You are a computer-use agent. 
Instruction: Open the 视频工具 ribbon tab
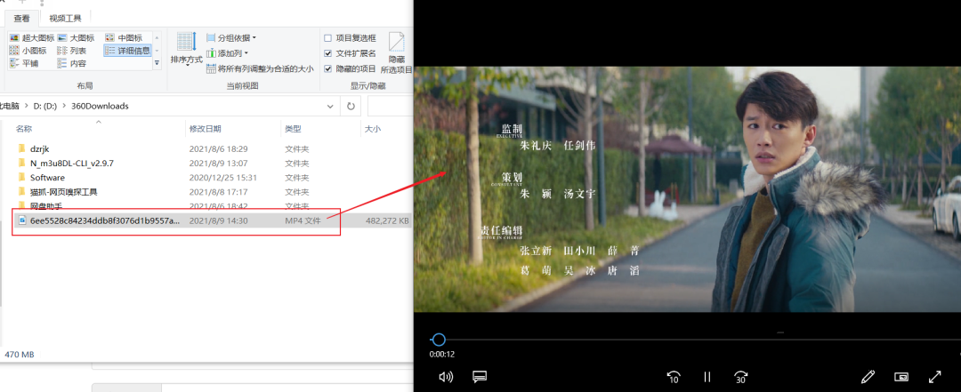(x=65, y=19)
